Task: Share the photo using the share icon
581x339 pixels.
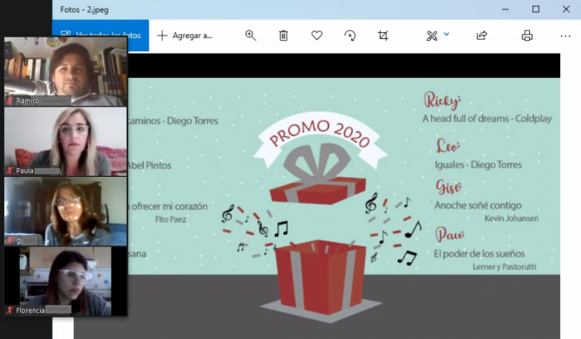Action: click(481, 36)
